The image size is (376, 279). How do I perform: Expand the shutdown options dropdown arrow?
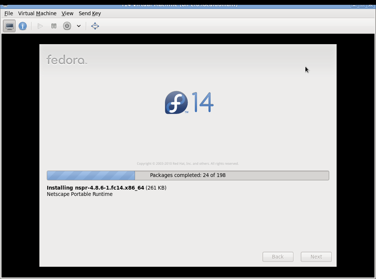click(x=79, y=26)
